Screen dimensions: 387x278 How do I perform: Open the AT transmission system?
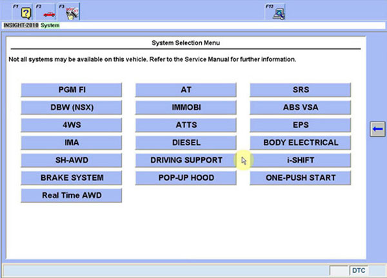[186, 90]
